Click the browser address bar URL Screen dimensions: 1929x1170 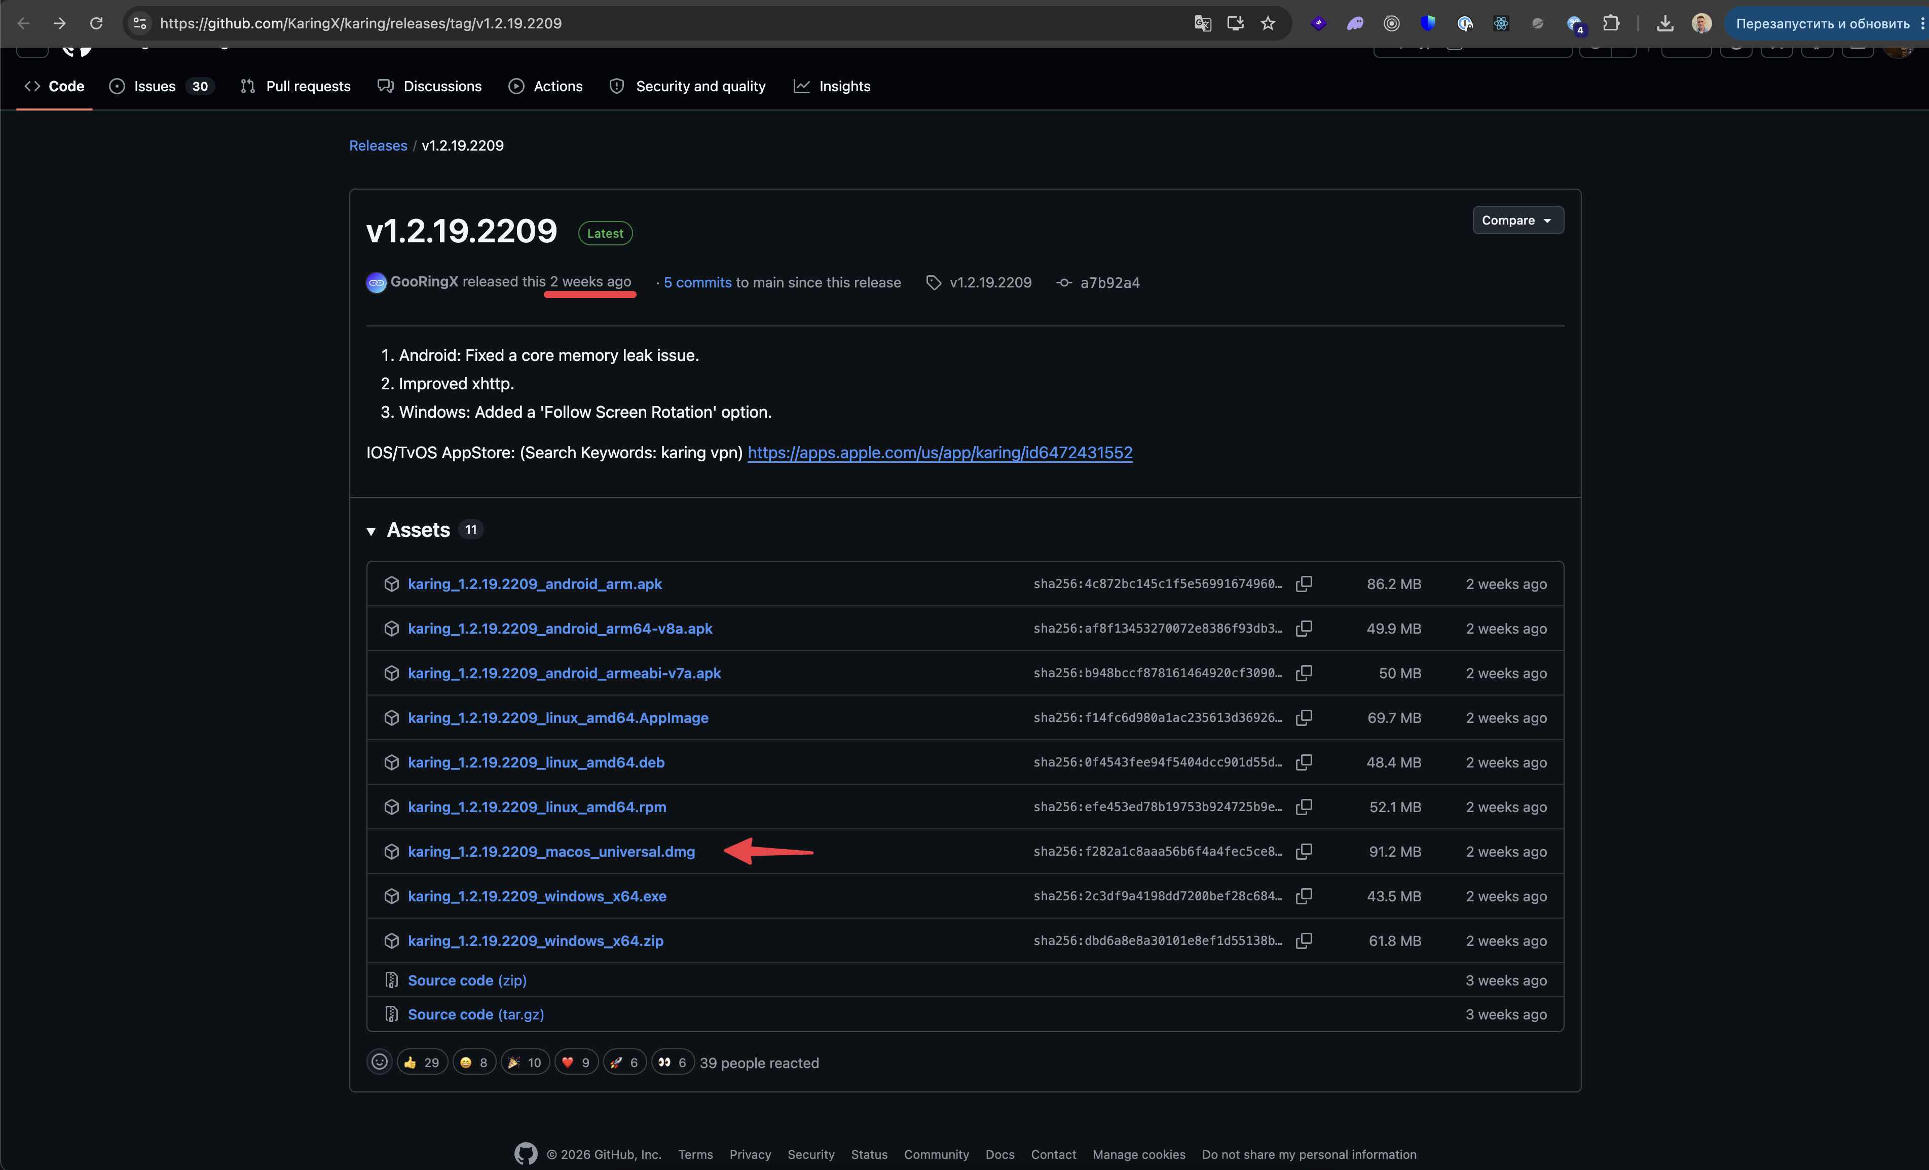[361, 23]
